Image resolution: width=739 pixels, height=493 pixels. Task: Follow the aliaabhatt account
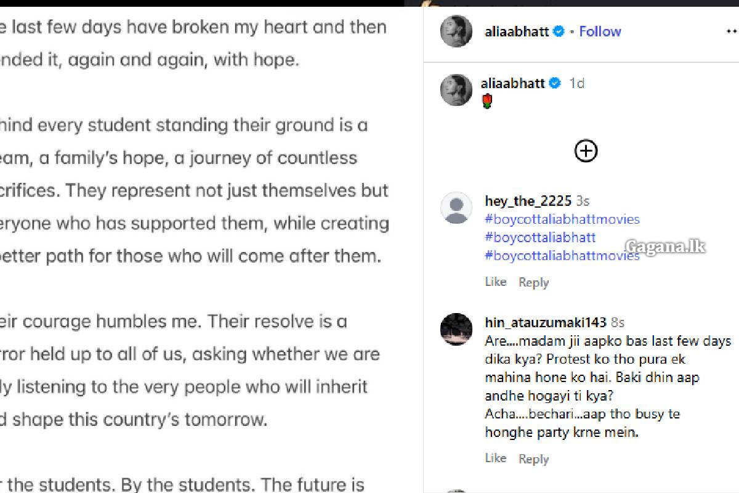tap(600, 31)
